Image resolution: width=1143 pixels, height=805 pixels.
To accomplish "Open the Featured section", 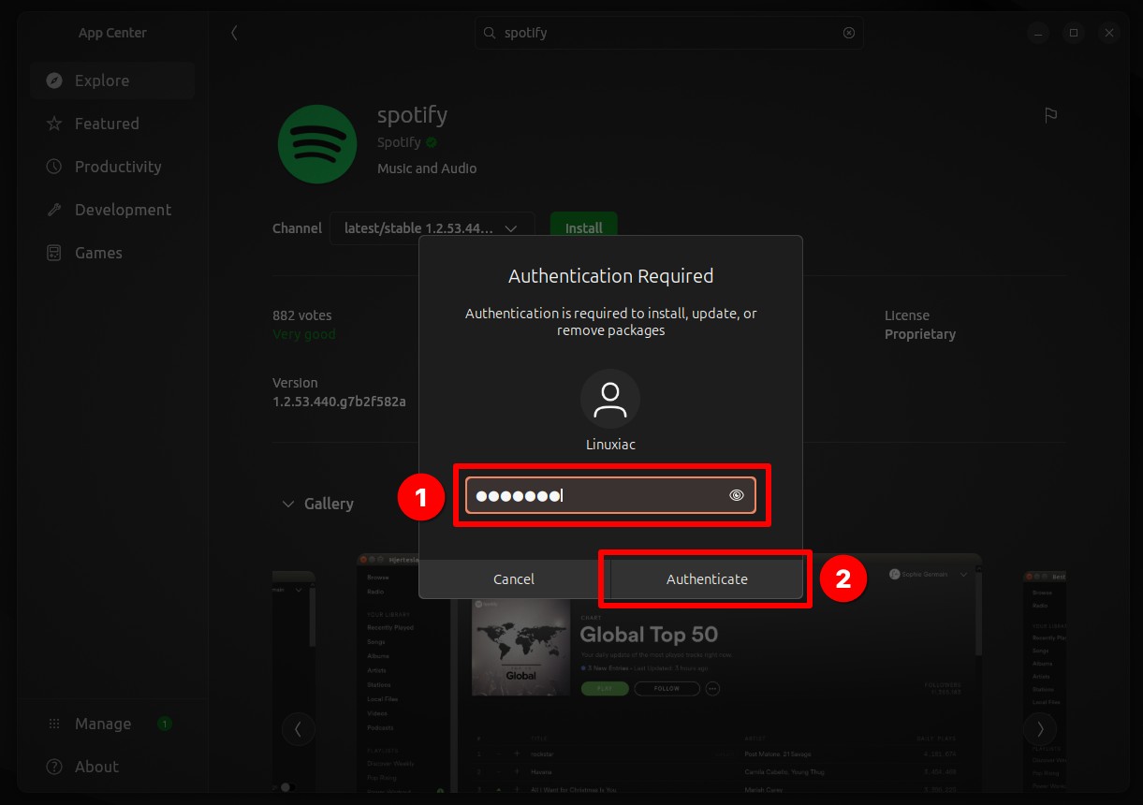I will [x=112, y=124].
